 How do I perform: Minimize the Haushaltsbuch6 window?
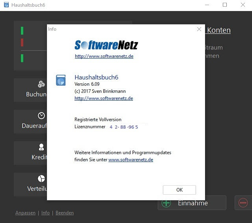tap(207, 5)
